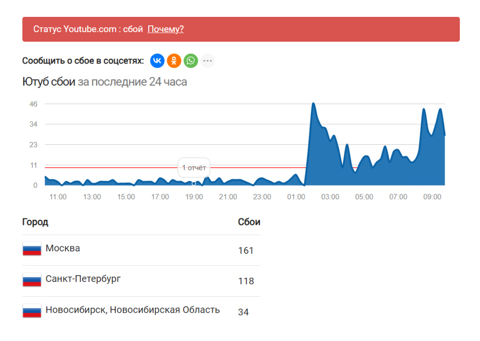Click the flag next to Санкт-Петербург
Screen dimensions: 480x341
tap(32, 279)
